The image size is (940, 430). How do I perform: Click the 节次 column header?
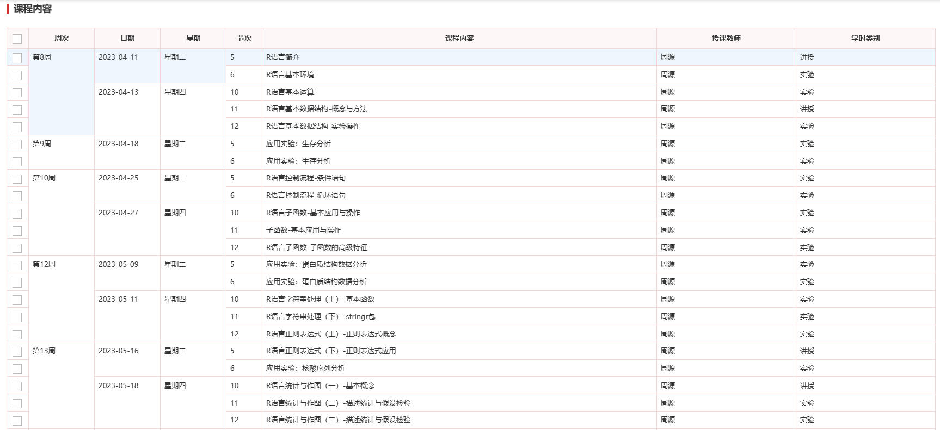pyautogui.click(x=244, y=38)
